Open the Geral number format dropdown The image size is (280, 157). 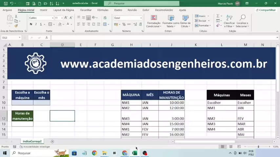tap(141, 18)
